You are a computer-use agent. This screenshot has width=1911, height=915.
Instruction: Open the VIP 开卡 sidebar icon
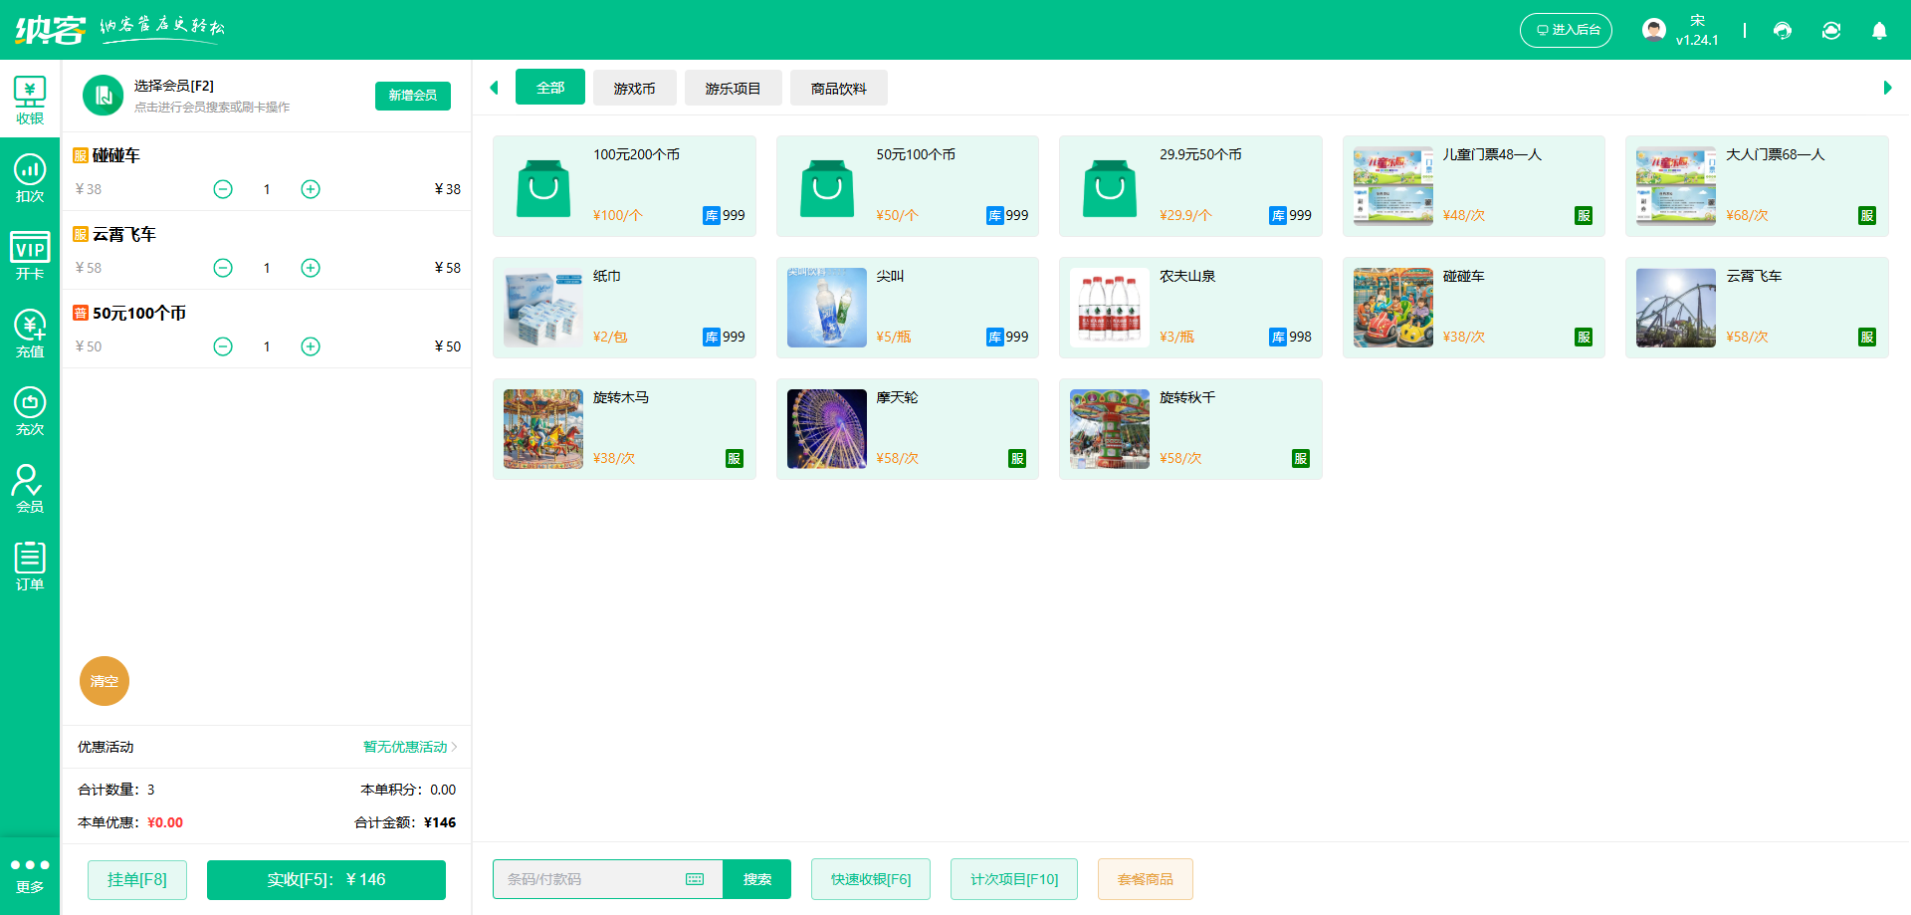coord(30,255)
